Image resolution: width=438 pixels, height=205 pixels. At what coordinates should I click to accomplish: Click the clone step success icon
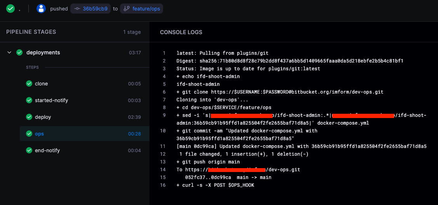[29, 83]
